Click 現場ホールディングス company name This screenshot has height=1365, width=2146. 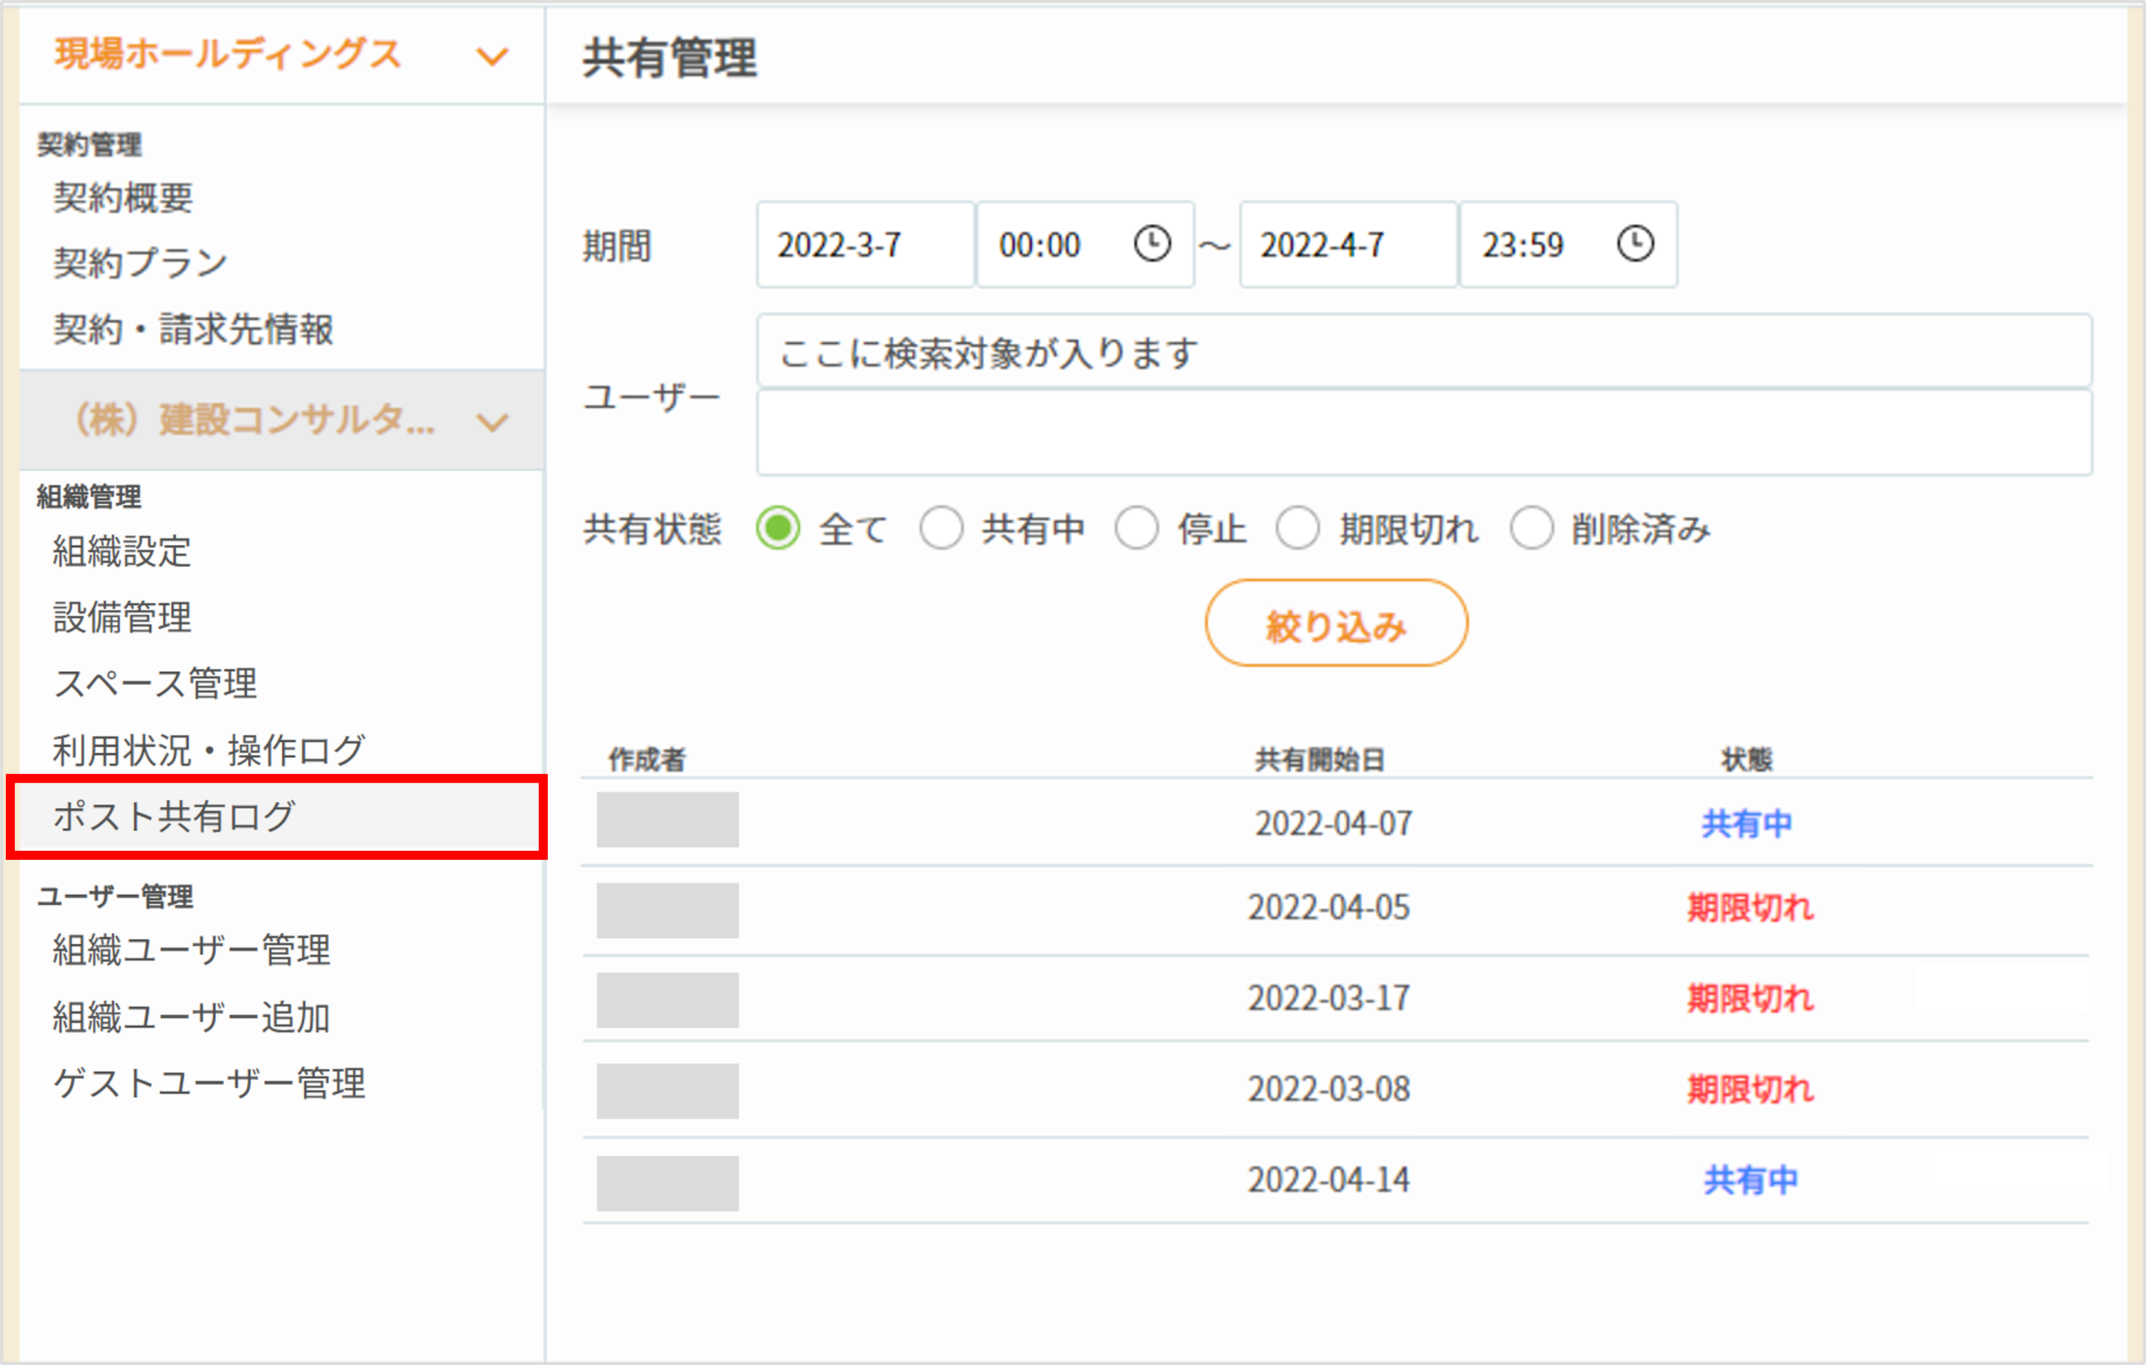point(228,54)
